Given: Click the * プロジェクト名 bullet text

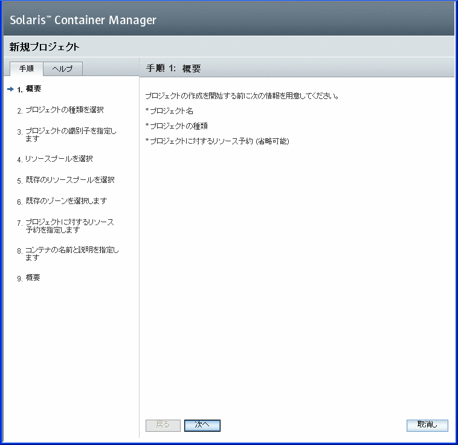Looking at the screenshot, I should click(x=169, y=111).
